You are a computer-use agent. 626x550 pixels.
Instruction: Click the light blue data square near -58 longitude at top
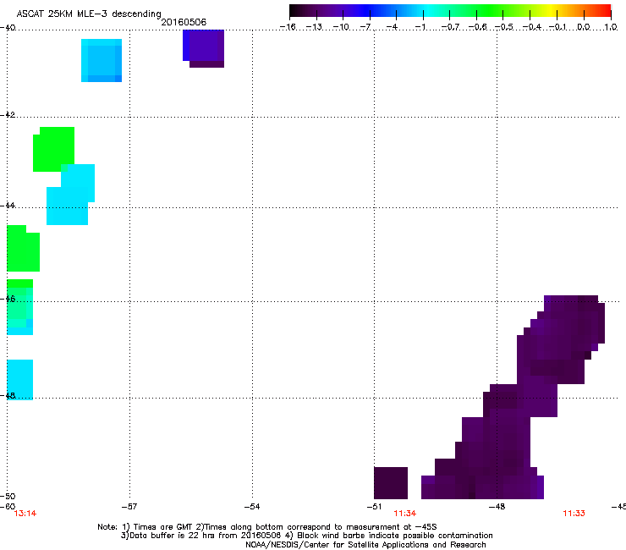102,61
